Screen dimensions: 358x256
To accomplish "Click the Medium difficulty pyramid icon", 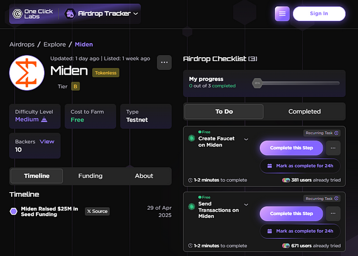I will point(44,119).
